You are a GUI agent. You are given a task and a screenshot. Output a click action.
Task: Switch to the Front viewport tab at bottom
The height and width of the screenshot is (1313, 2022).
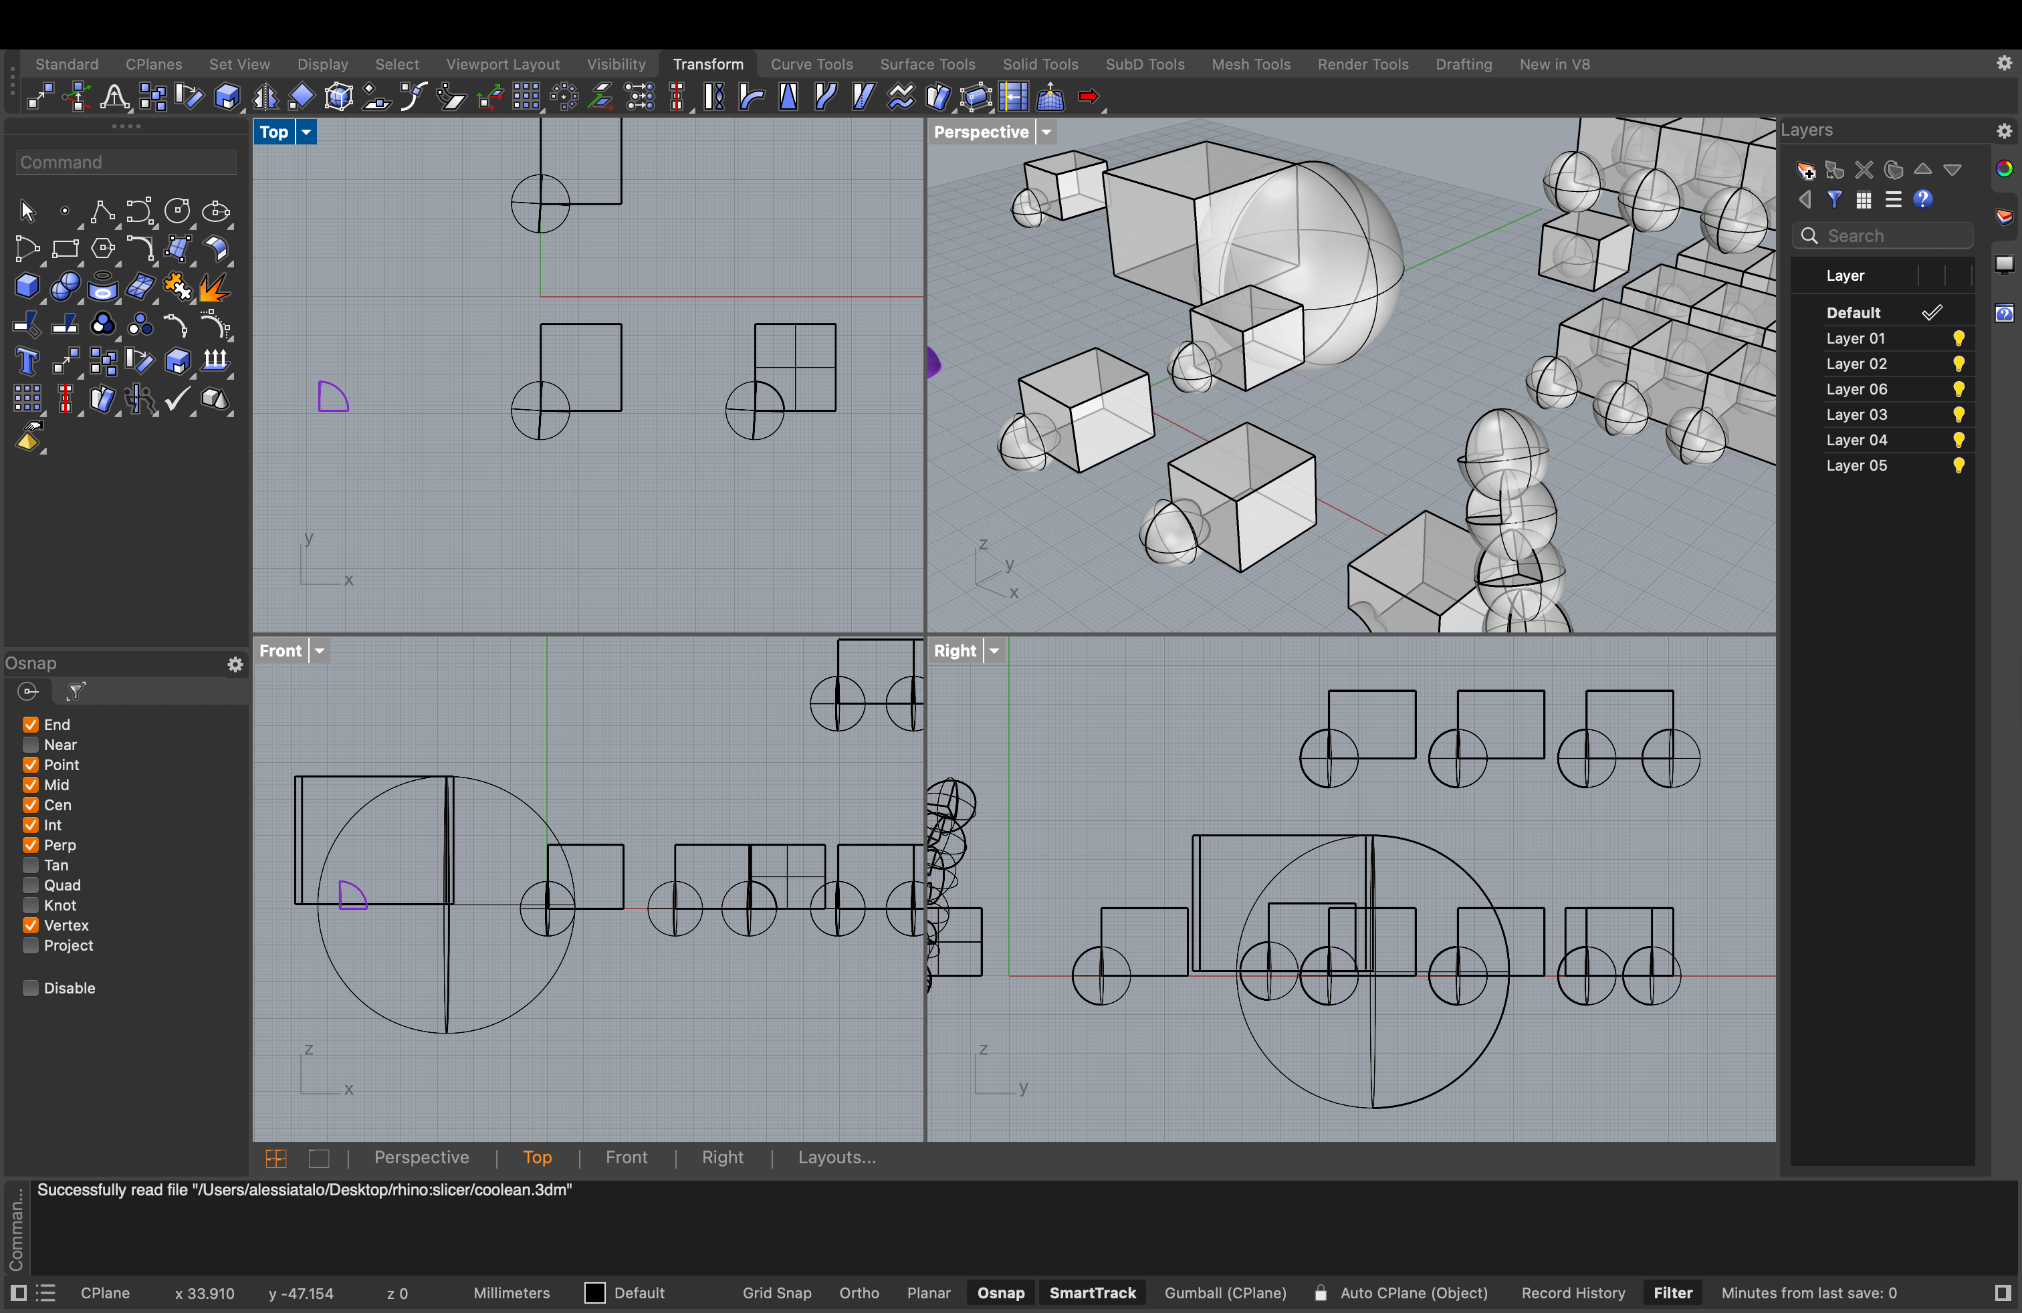pos(626,1157)
